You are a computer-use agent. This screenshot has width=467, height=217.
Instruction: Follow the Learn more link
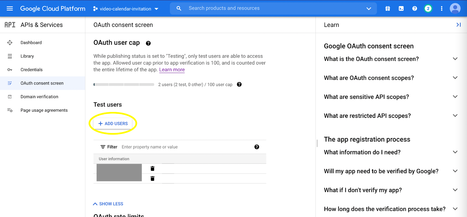172,70
